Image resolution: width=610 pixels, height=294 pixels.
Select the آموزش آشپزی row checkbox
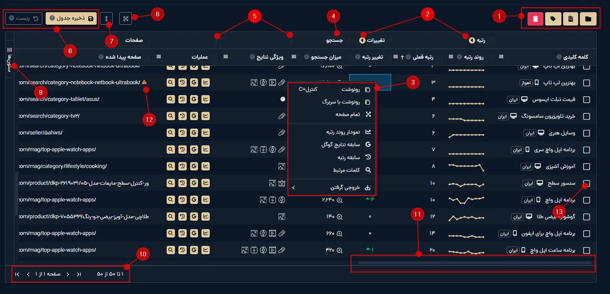(587, 167)
